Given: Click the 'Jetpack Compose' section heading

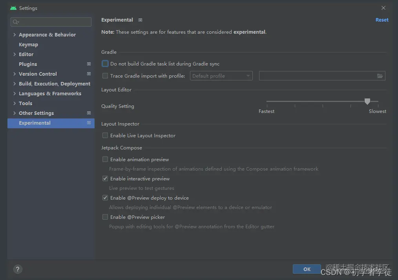Looking at the screenshot, I should 122,147.
